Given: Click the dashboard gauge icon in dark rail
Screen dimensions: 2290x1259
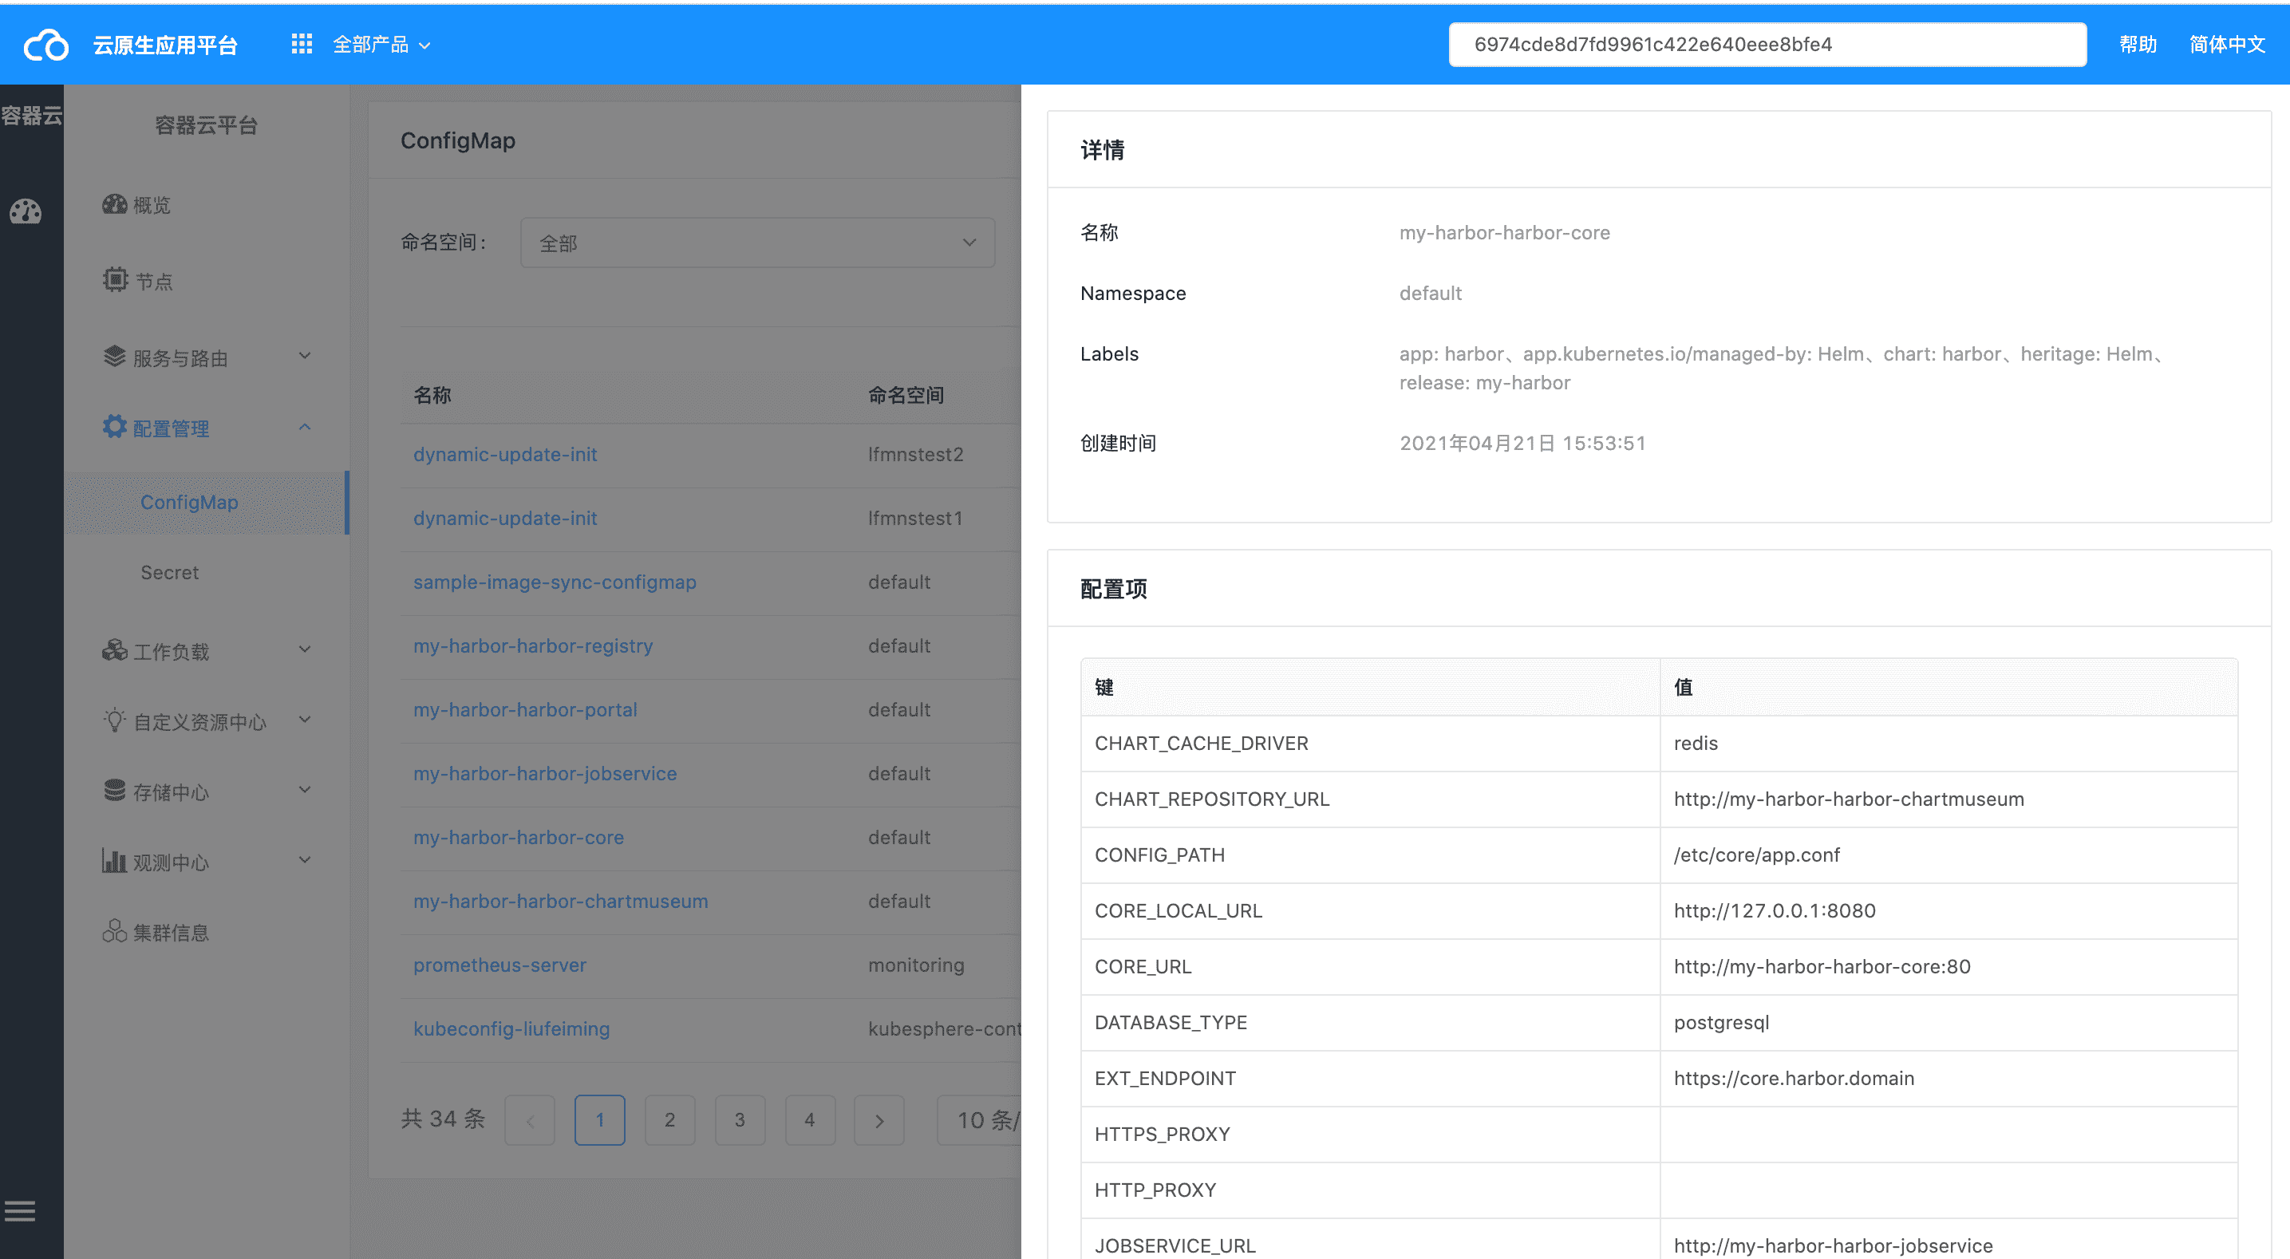Looking at the screenshot, I should point(25,211).
